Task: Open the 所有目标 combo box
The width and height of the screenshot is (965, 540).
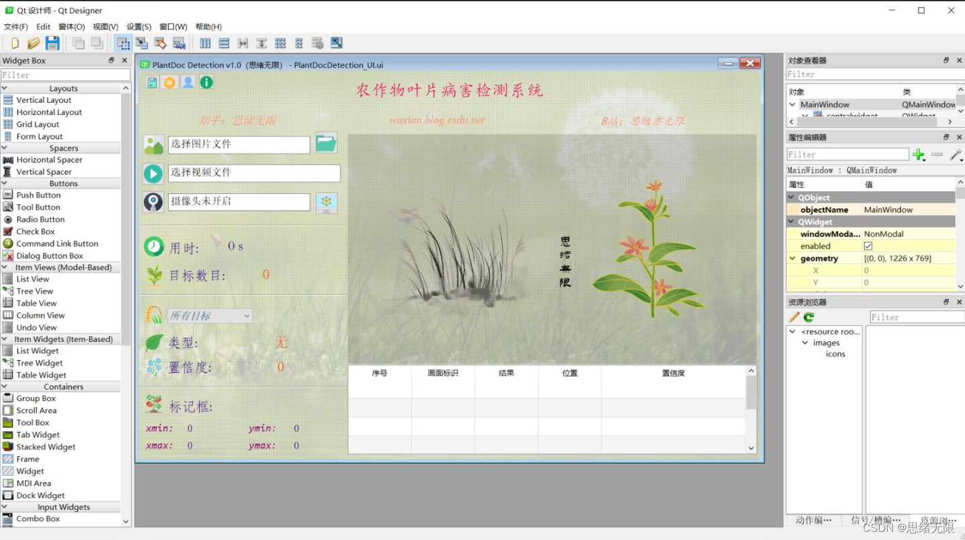Action: pyautogui.click(x=210, y=316)
